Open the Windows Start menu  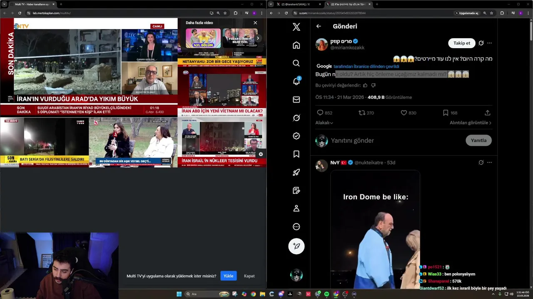[179, 294]
